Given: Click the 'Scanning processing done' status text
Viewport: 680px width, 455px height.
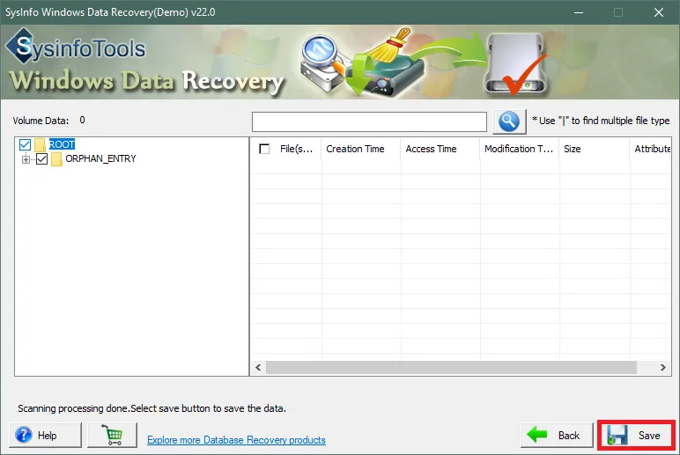Looking at the screenshot, I should click(152, 408).
